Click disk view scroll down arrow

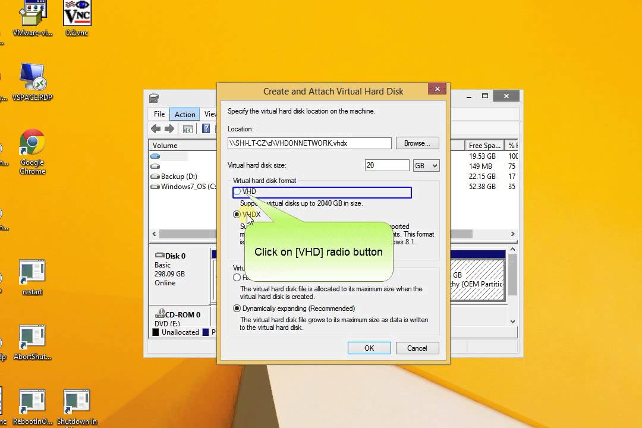512,322
